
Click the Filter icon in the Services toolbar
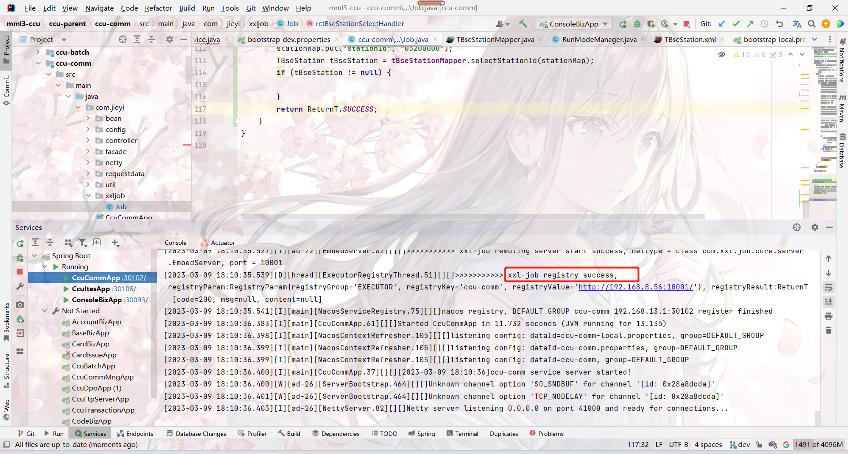[x=83, y=242]
